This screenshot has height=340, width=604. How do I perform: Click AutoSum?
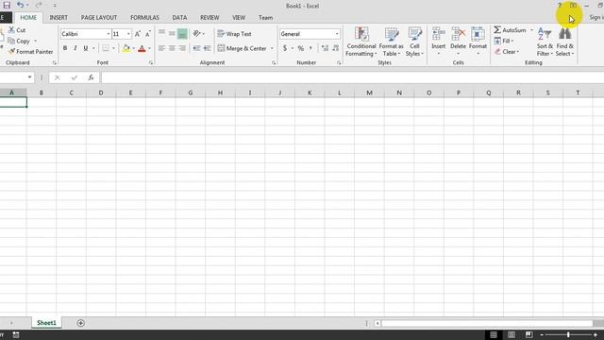[x=510, y=30]
